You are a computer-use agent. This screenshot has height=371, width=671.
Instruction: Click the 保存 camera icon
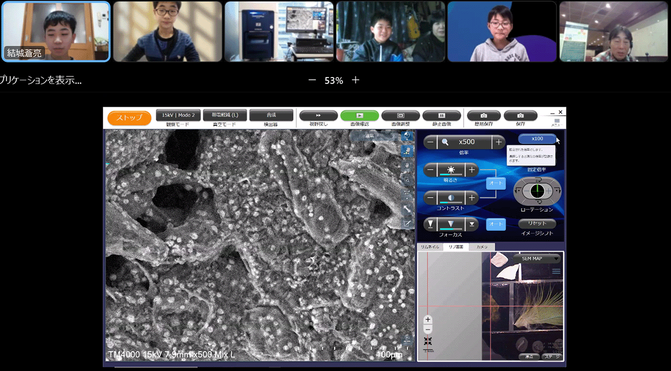tap(520, 115)
